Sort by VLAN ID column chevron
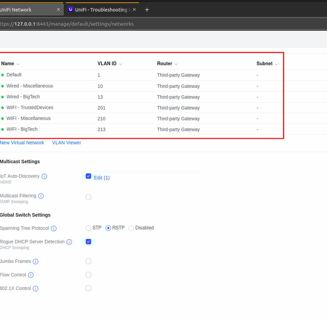Screen dimensions: 327x320 coord(120,64)
